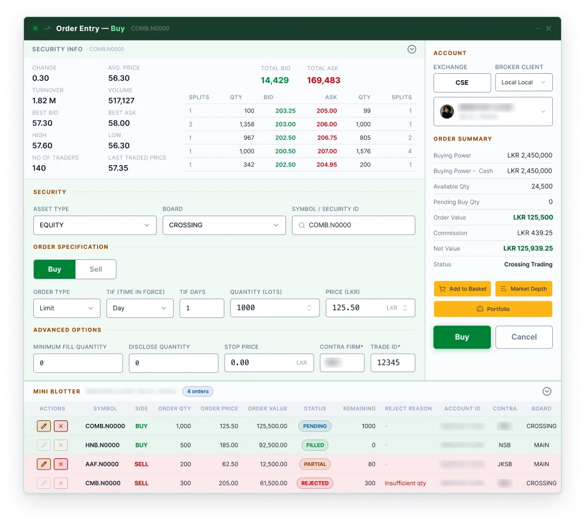This screenshot has width=585, height=524.
Task: Cancel the AAF.N0000 order with red X
Action: pyautogui.click(x=61, y=464)
